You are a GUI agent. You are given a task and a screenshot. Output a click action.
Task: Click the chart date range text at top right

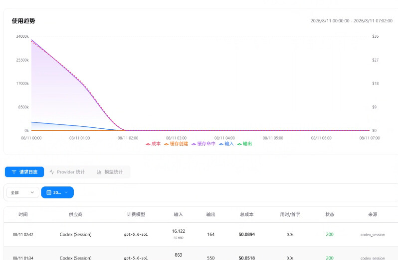(x=352, y=21)
